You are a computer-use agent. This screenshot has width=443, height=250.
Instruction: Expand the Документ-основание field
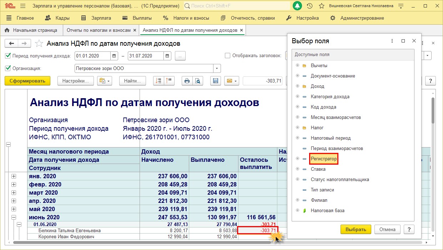pos(297,76)
